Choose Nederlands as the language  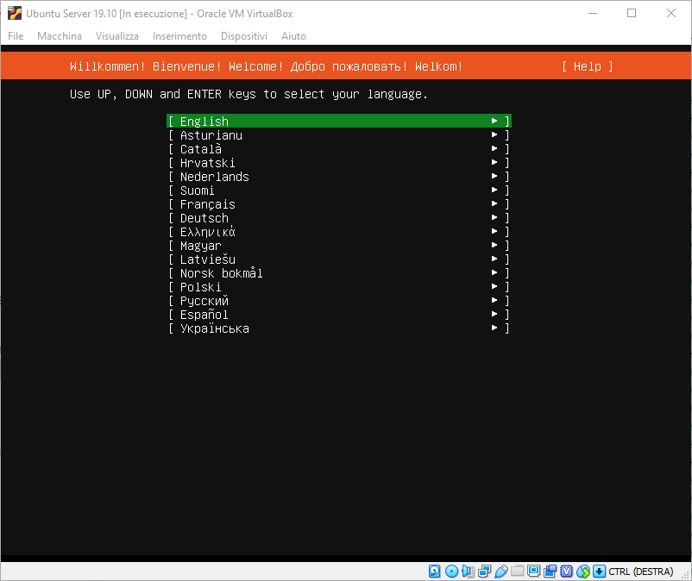(338, 177)
